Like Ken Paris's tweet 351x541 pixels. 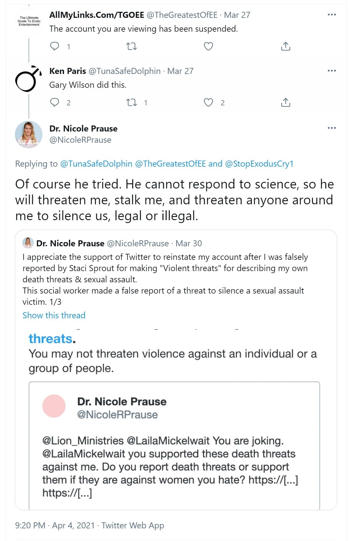[x=208, y=102]
